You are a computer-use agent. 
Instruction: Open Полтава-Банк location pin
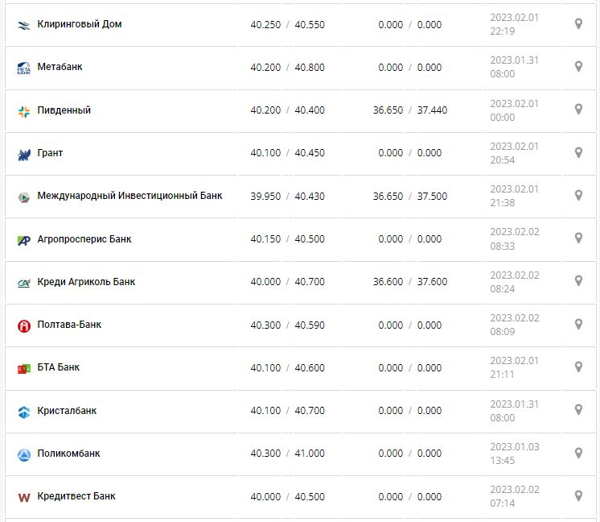(577, 324)
